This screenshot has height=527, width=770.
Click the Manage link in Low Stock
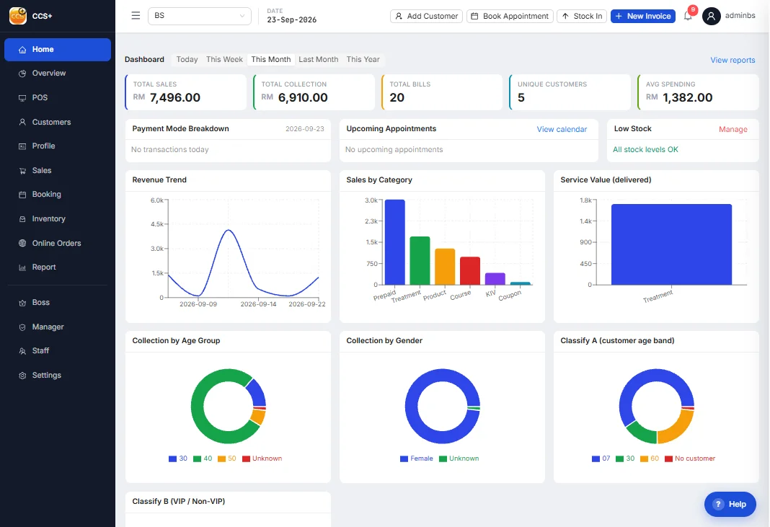(x=733, y=129)
